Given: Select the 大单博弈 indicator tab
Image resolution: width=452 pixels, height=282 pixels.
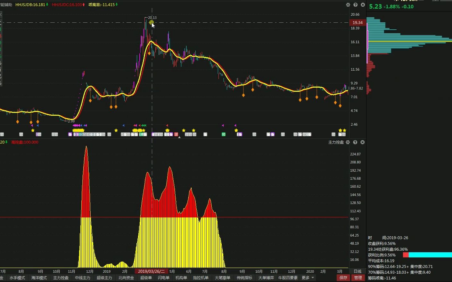Looking at the screenshot, I should click(266, 278).
